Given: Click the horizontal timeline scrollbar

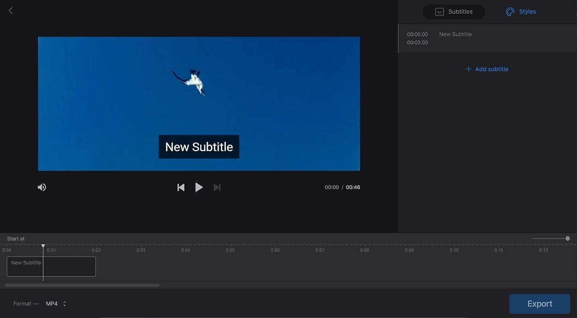Looking at the screenshot, I should click(82, 285).
